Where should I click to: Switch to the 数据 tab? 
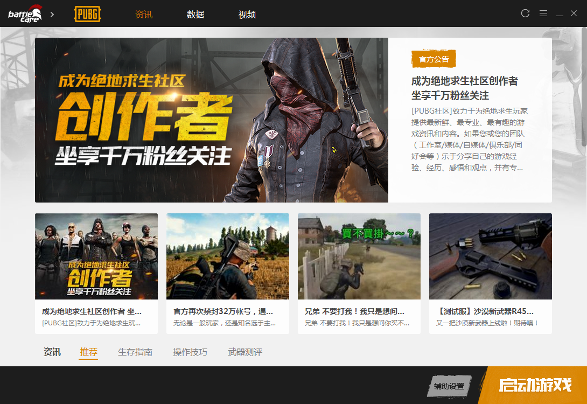tap(195, 14)
